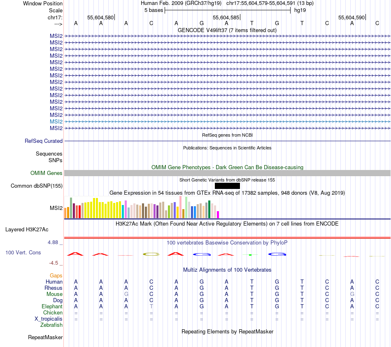Click the 4.88 PhyloP upper scale value
The image size is (391, 347).
click(53, 242)
